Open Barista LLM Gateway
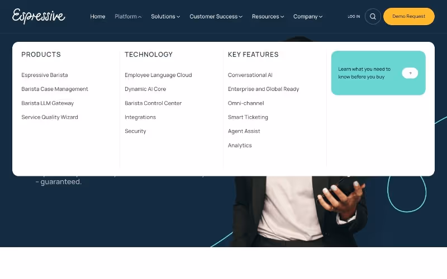The image size is (447, 279). tap(47, 103)
